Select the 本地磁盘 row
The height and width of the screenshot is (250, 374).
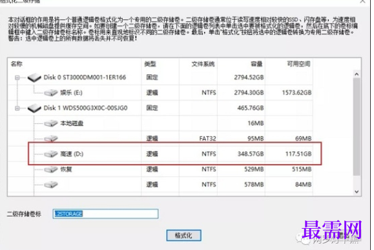point(160,123)
